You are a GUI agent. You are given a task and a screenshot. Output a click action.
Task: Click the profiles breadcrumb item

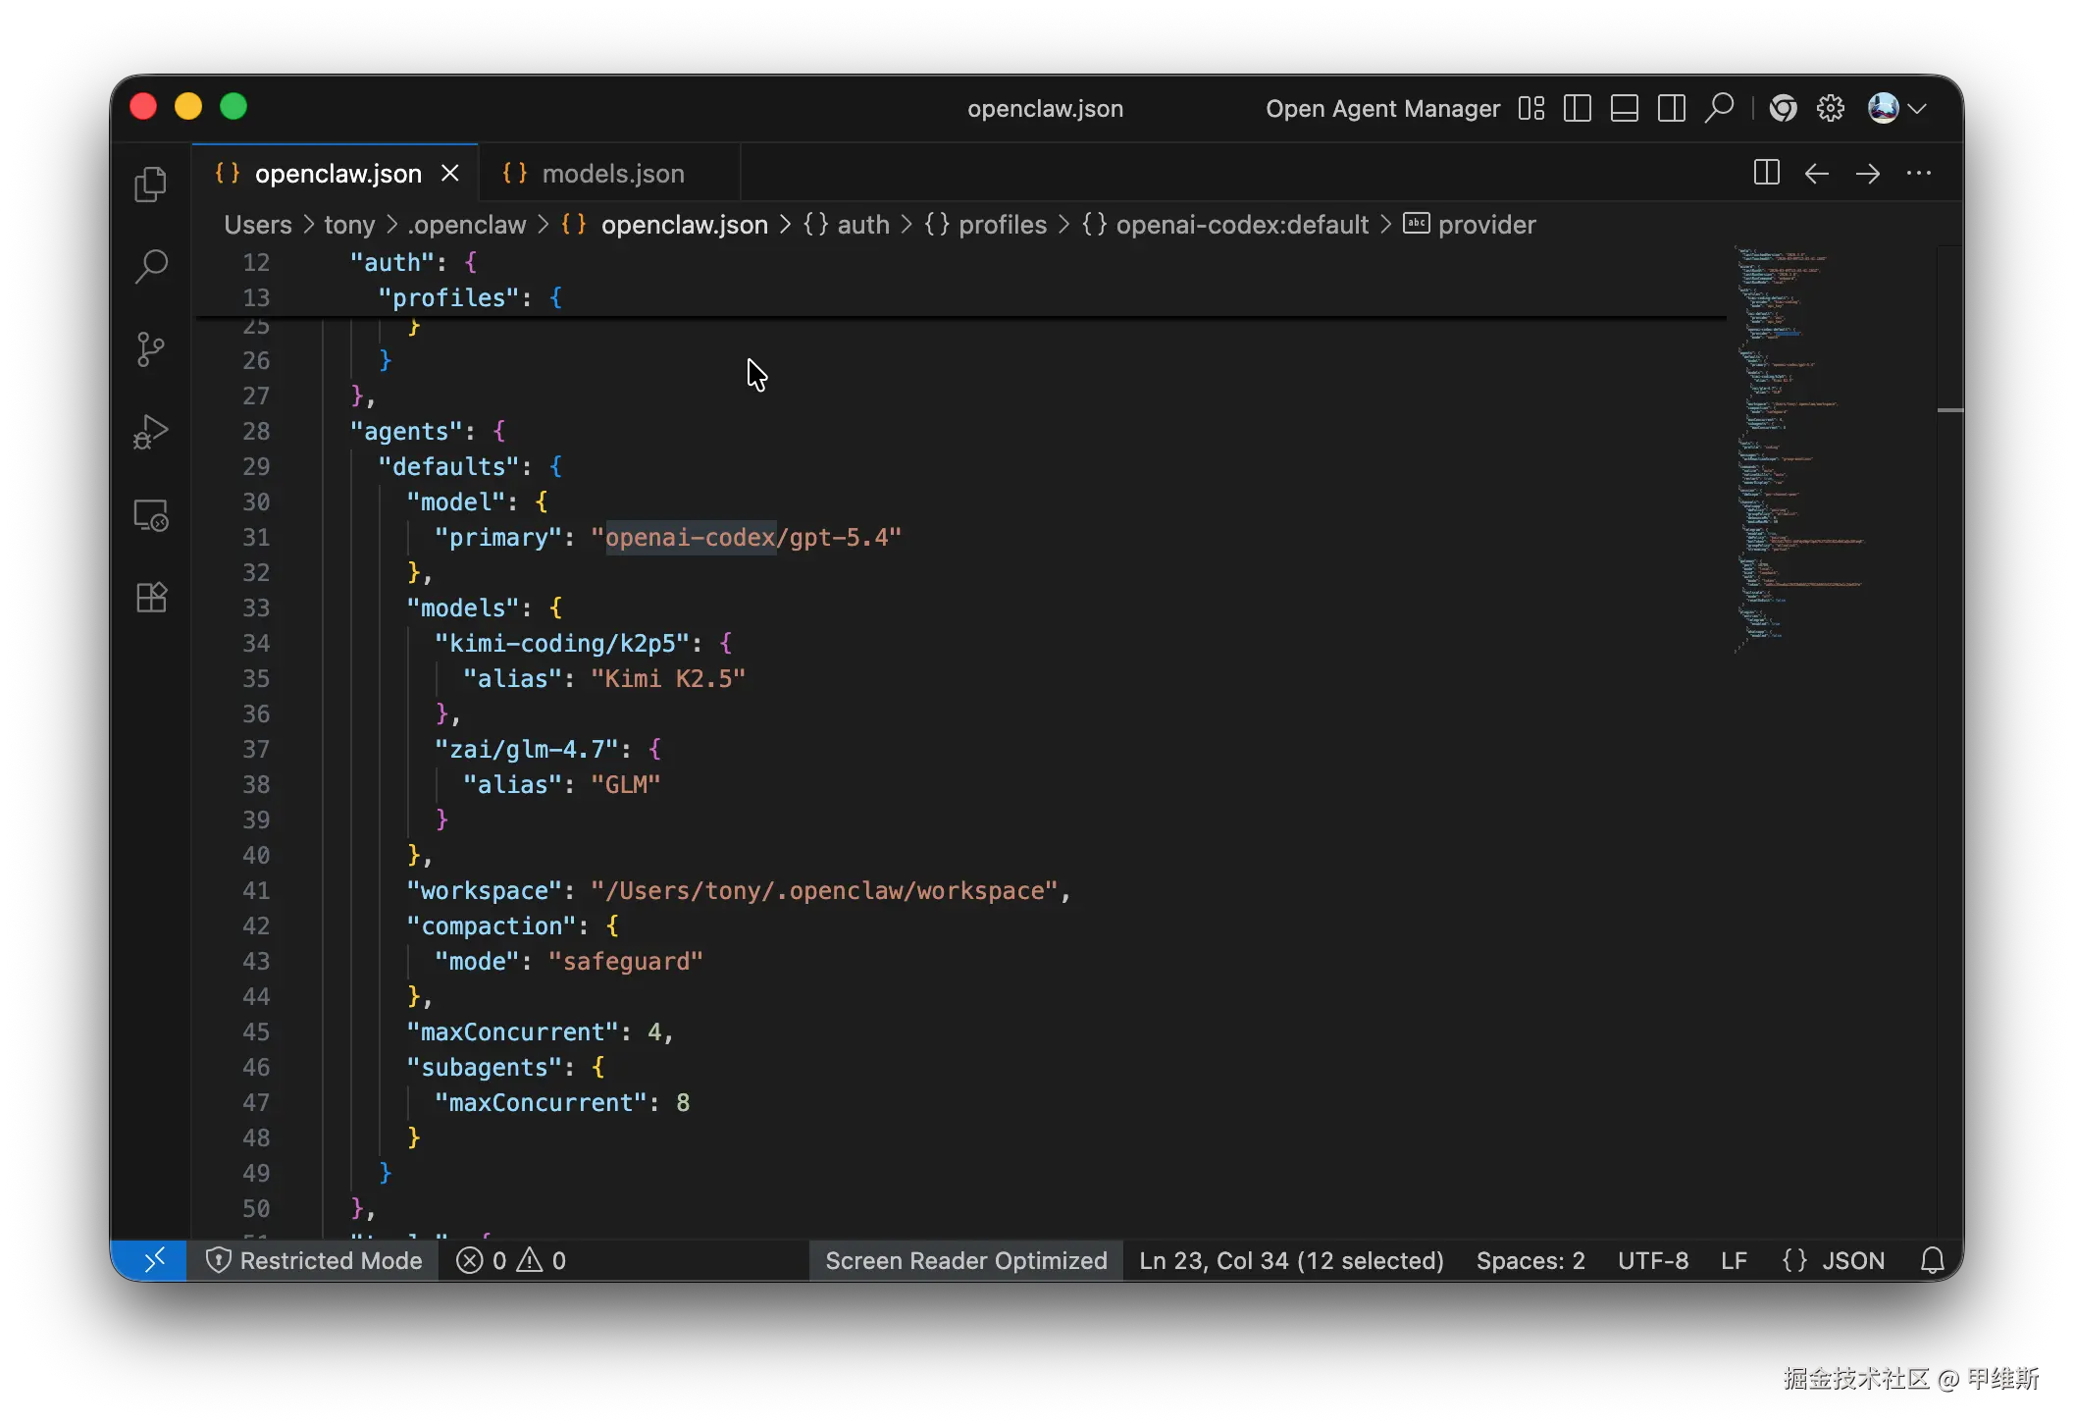[1002, 225]
